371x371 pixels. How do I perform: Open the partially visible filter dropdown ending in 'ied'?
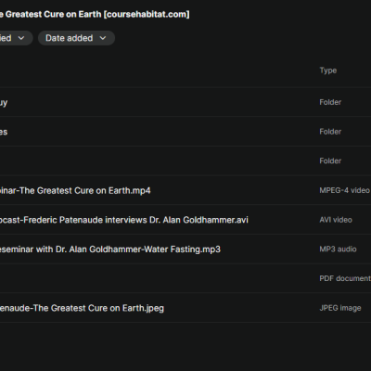pos(16,38)
